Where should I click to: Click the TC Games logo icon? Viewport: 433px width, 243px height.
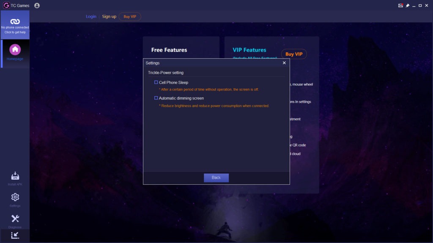click(x=6, y=5)
